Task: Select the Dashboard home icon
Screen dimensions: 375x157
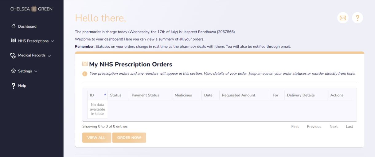Action: click(14, 26)
